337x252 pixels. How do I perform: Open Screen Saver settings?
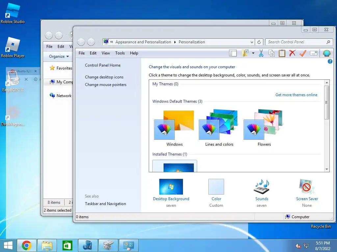tap(307, 193)
